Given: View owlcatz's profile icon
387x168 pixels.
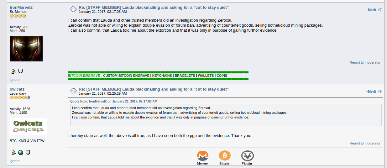Looking at the screenshot, I should click(13, 153).
